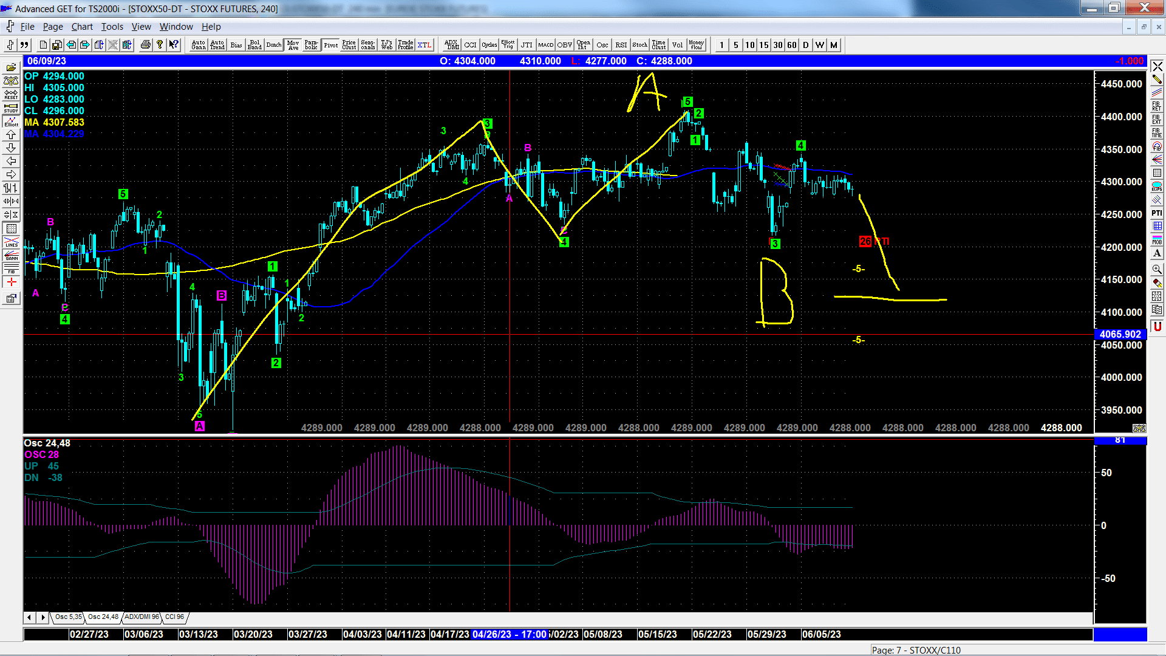Click the RESET icon in left sidebar

point(11,94)
